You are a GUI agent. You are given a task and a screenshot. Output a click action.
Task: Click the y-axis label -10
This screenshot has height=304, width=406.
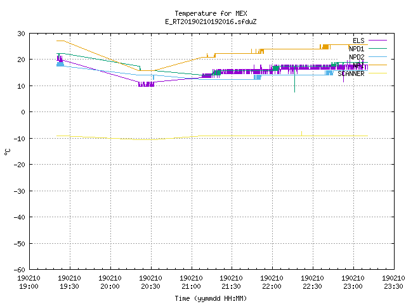tap(20, 139)
